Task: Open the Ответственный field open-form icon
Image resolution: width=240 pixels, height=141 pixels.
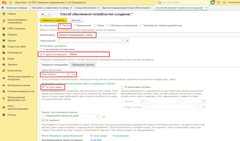Action: (x=127, y=41)
